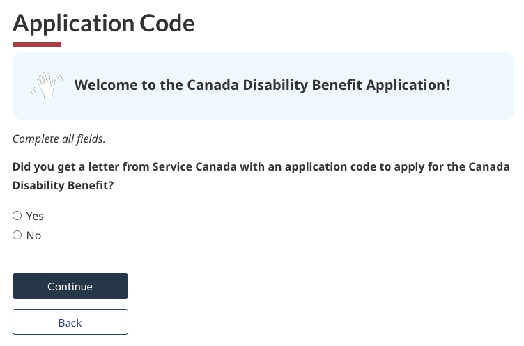Image resolution: width=524 pixels, height=346 pixels.
Task: Choose the "Yes" label text
Action: (35, 216)
